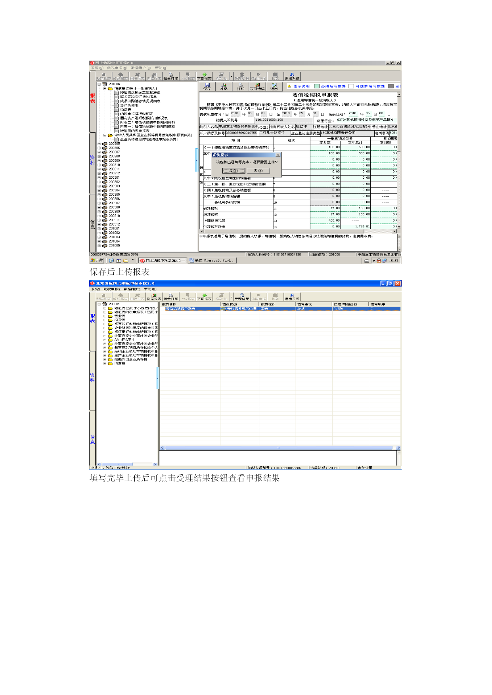This screenshot has height=695, width=492.
Task: Click 退出系统 icon in upper window toolbar
Action: click(292, 76)
